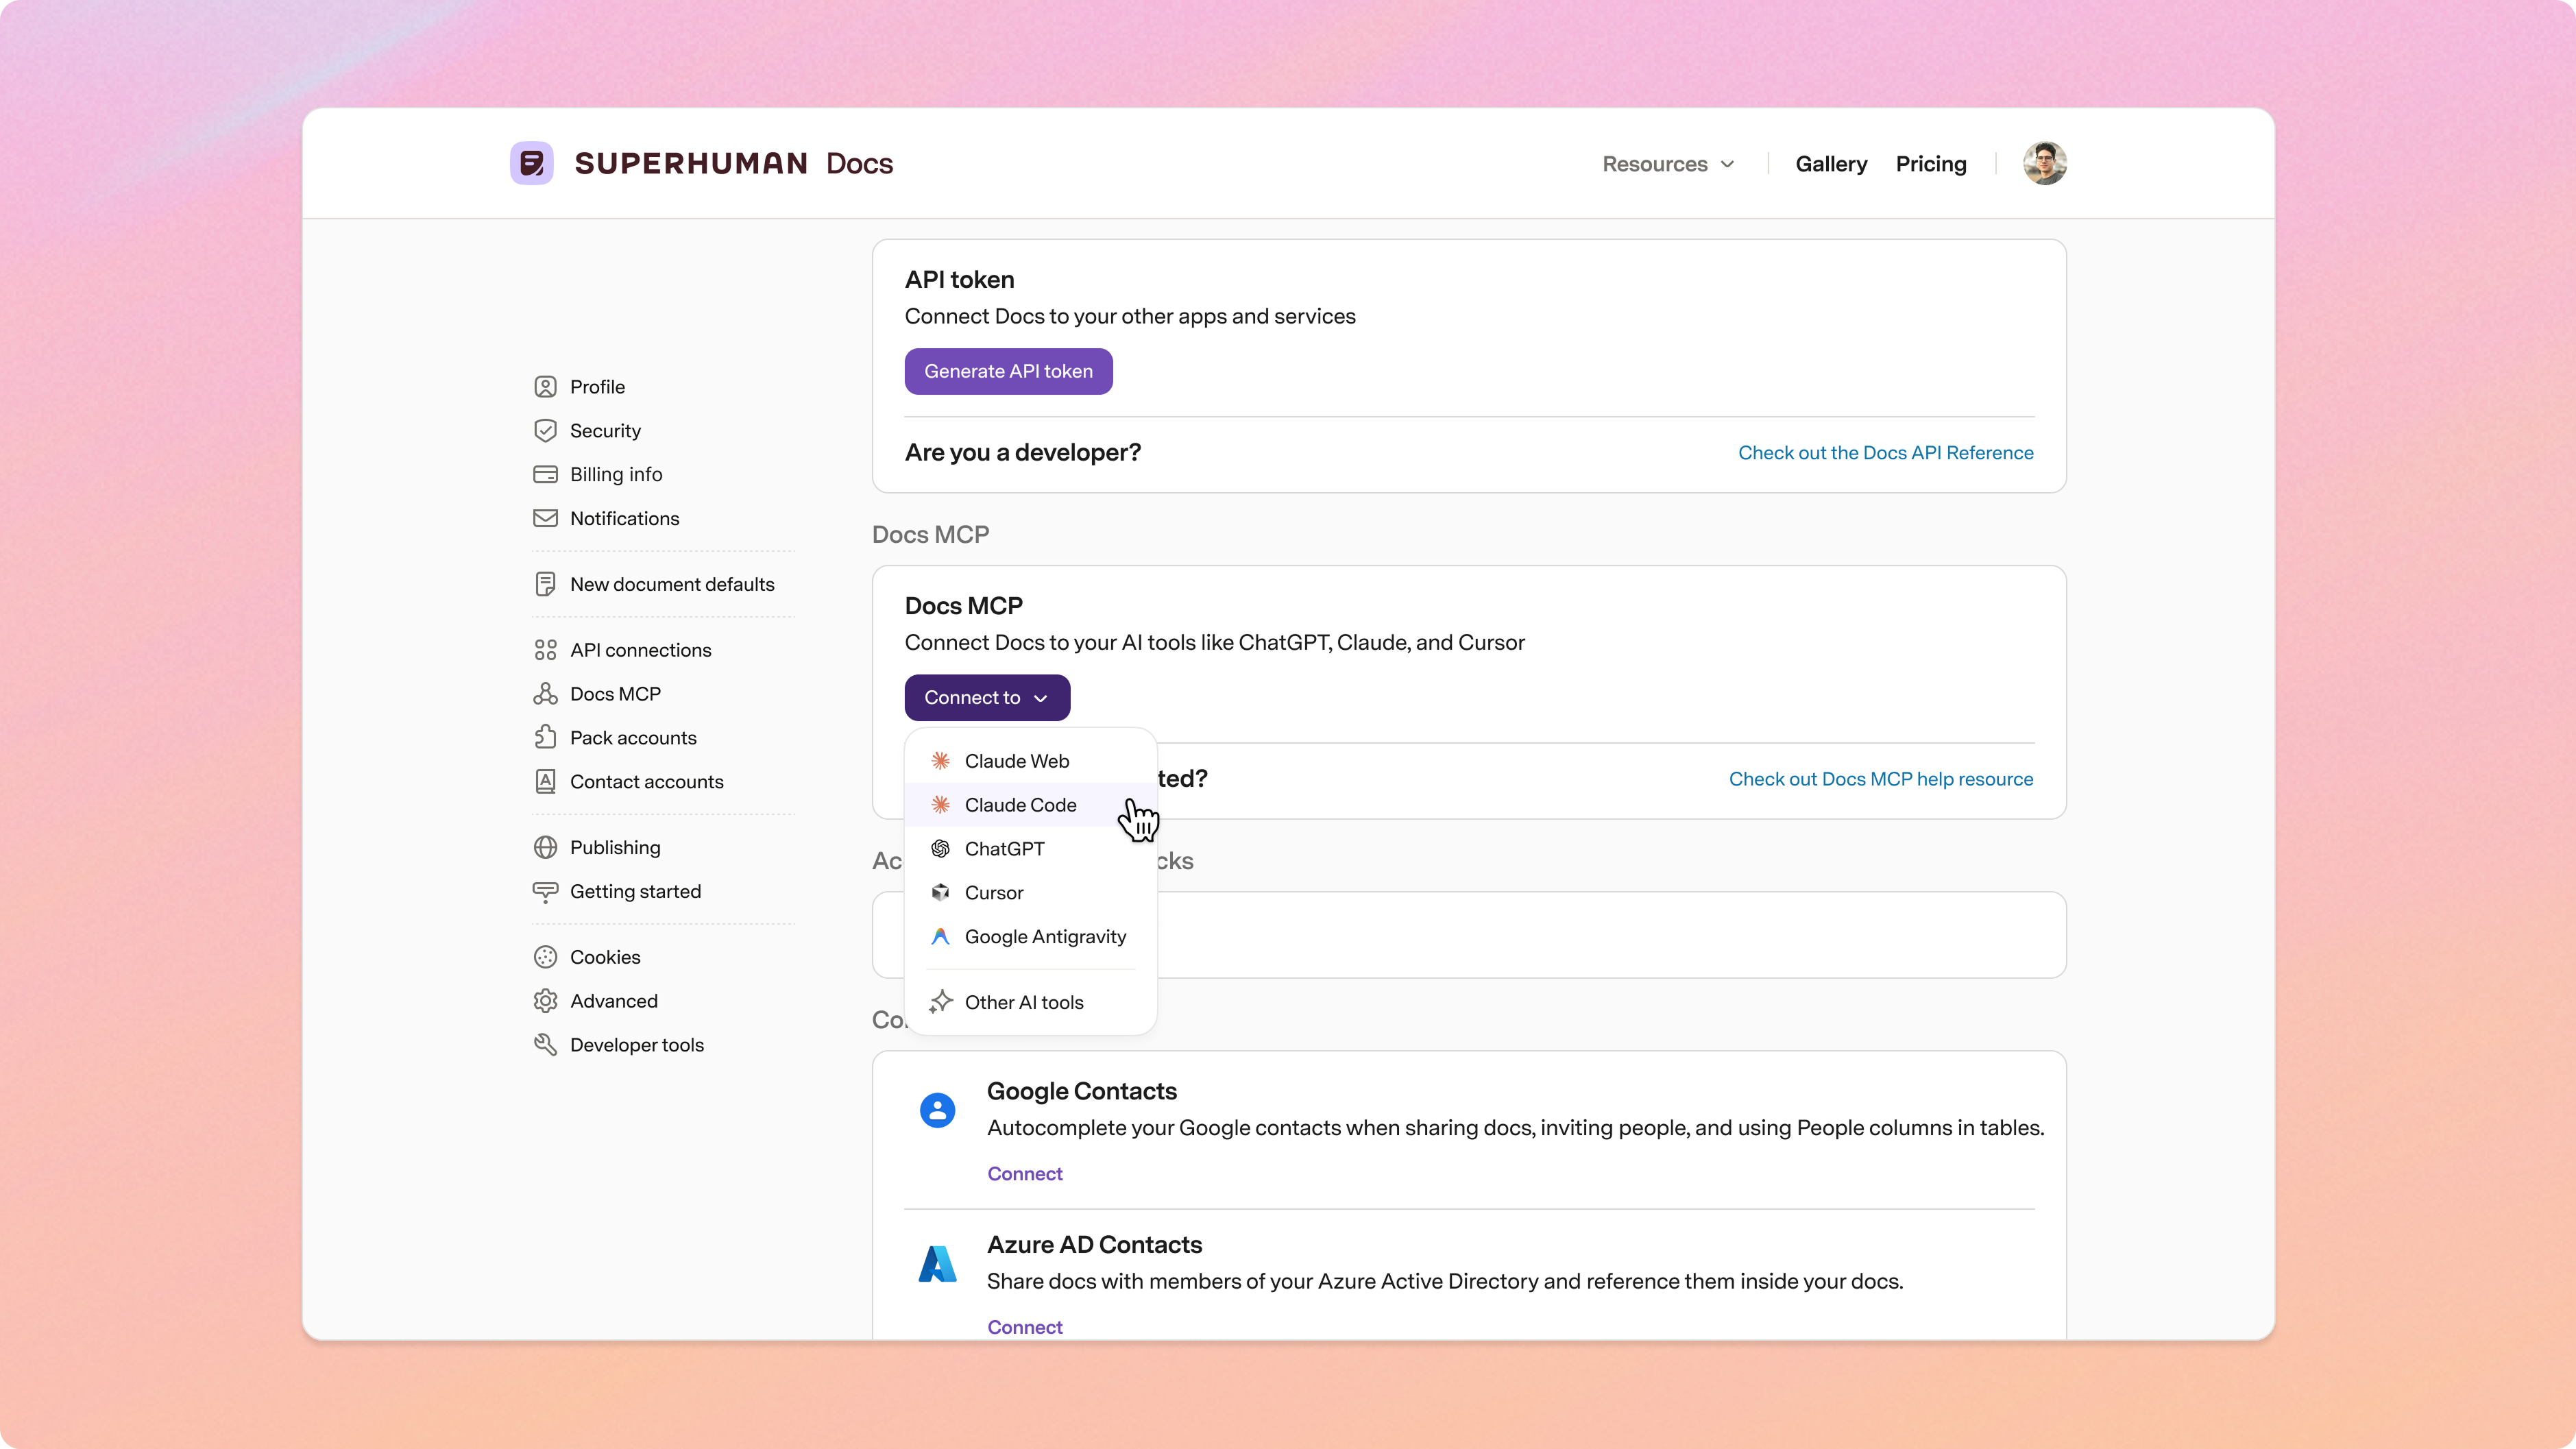Select ChatGPT from the connect menu
Screen dimensions: 2576x1449
1030,849
